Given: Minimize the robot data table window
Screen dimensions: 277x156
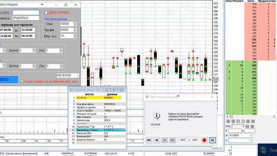Looking at the screenshot, I should click(x=107, y=90).
